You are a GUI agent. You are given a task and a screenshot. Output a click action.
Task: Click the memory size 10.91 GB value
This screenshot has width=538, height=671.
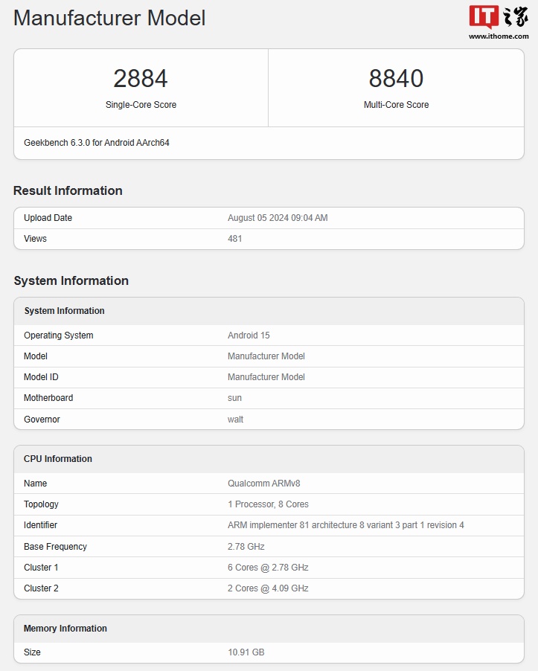click(x=246, y=652)
